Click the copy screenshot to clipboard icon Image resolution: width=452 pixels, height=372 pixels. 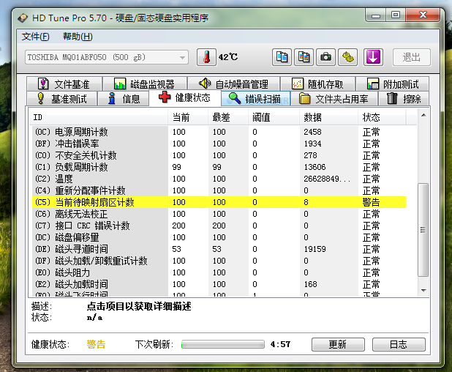(304, 57)
